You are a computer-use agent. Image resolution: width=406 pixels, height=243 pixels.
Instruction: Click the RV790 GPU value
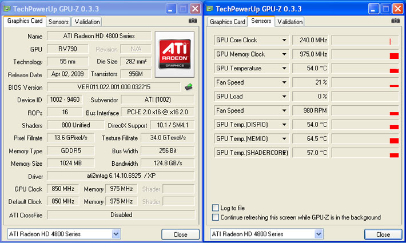tap(67, 49)
